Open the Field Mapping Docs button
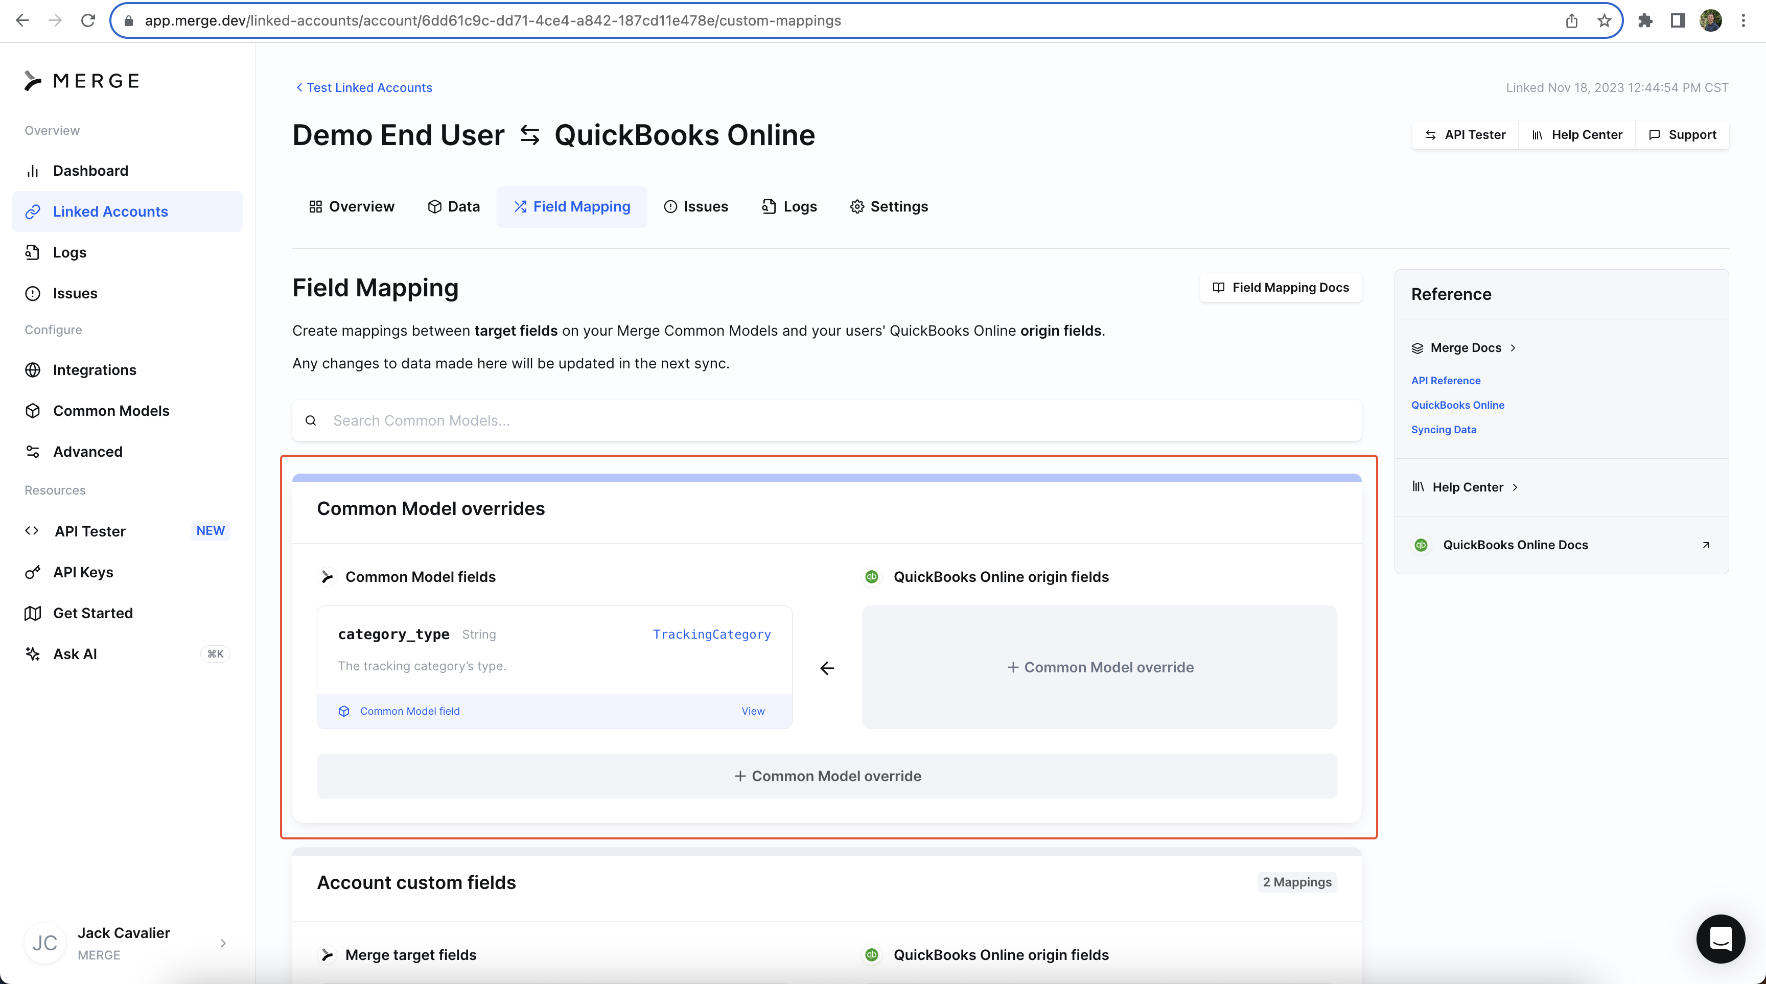 pos(1281,288)
